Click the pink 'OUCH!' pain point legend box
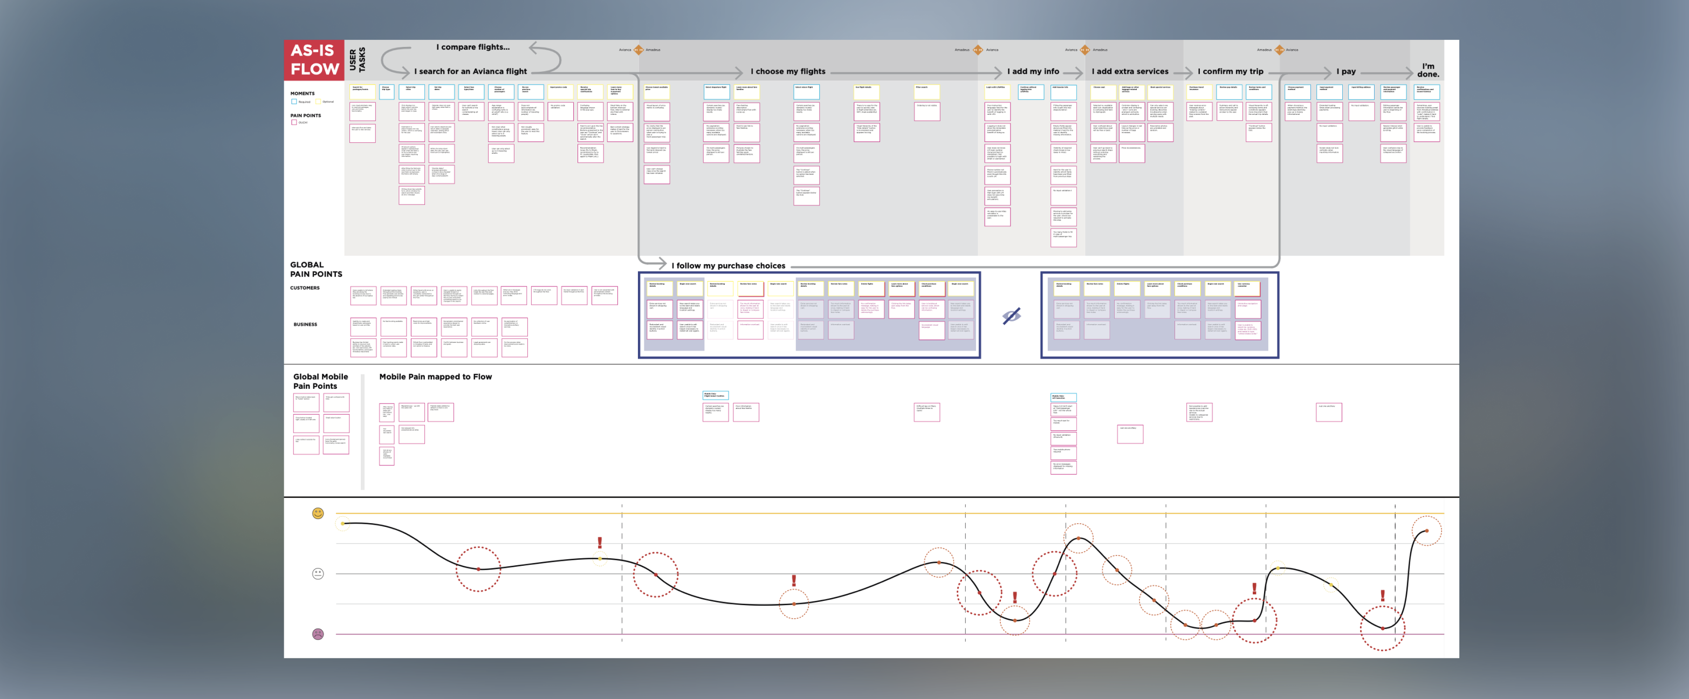 coord(294,122)
